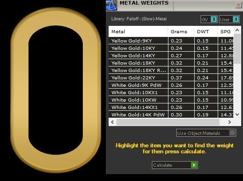
Task: Click the green arrow on the Calculate button
Action: (194, 165)
